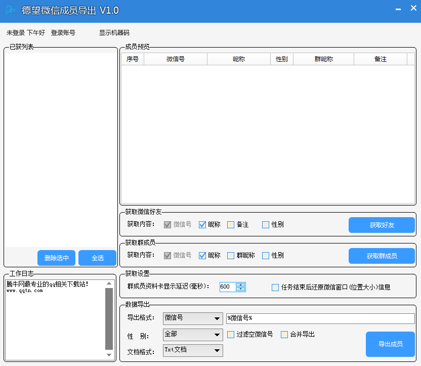The height and width of the screenshot is (366, 421).
Task: Enable 备注 checkbox under 获取微信好友
Action: click(x=231, y=225)
